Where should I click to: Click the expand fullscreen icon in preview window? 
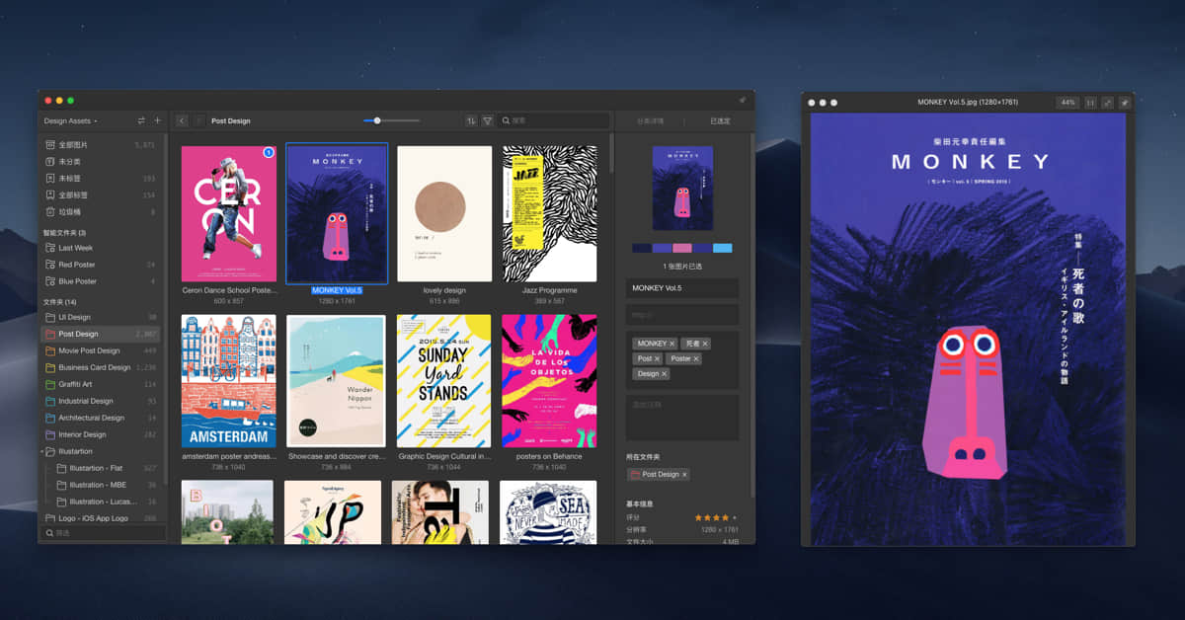click(1107, 102)
